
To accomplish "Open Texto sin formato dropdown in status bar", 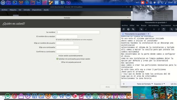I will pyautogui.click(x=145, y=84).
